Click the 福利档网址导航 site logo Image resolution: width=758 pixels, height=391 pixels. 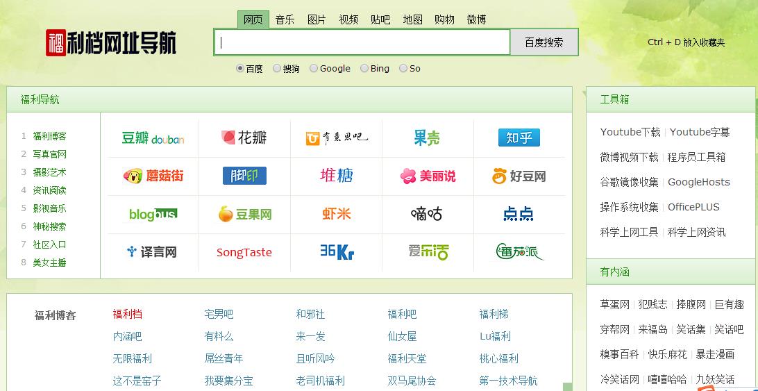pyautogui.click(x=111, y=42)
